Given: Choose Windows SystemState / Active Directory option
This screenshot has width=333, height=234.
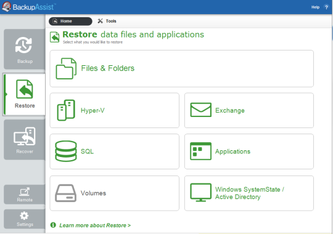Looking at the screenshot, I should [249, 193].
